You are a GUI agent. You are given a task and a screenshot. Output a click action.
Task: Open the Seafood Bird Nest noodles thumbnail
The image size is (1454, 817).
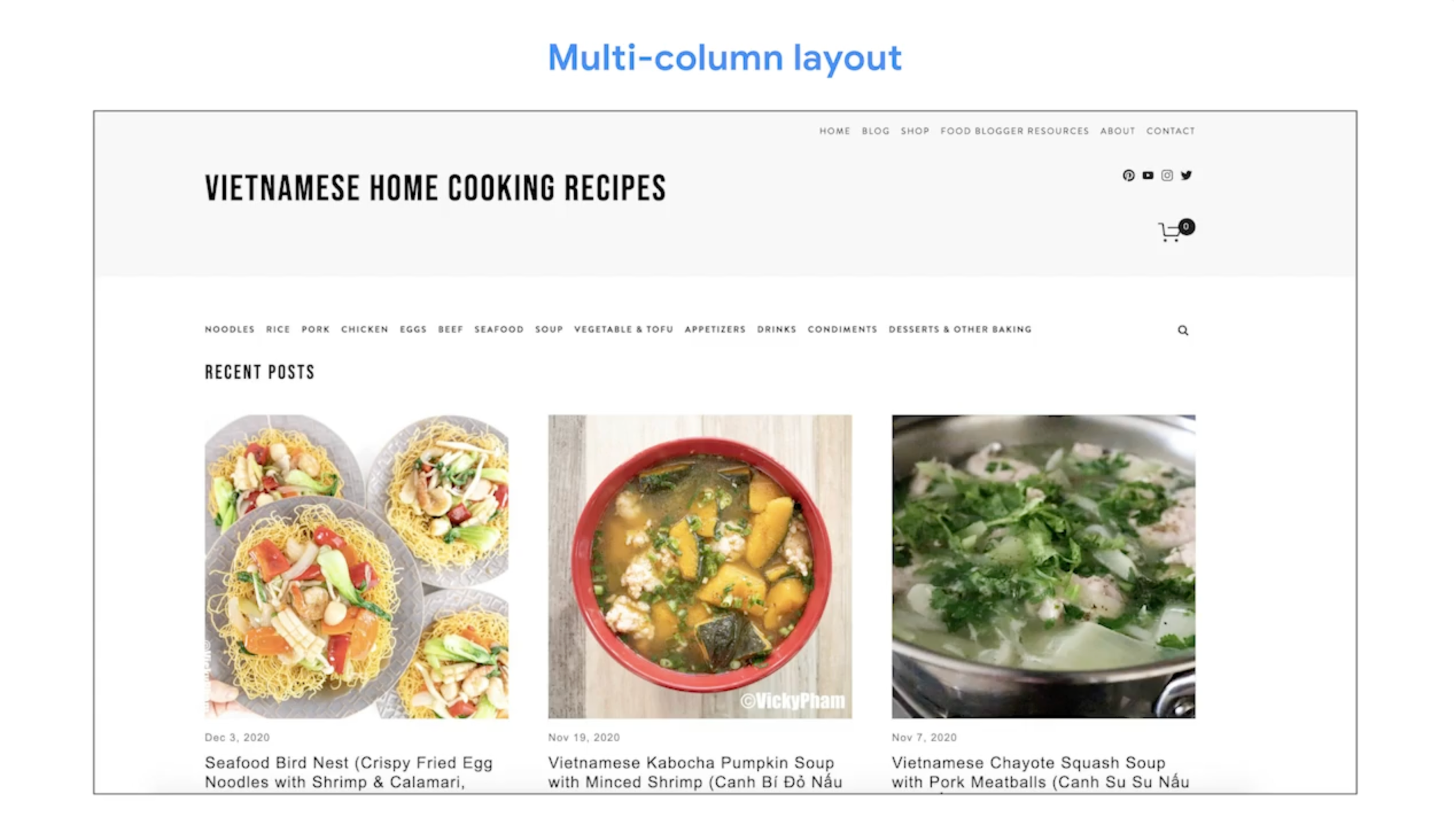[356, 567]
